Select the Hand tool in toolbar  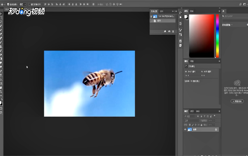[1, 88]
